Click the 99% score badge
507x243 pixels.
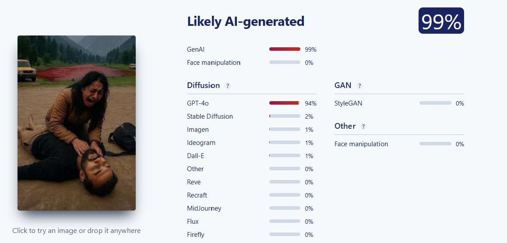click(x=441, y=21)
